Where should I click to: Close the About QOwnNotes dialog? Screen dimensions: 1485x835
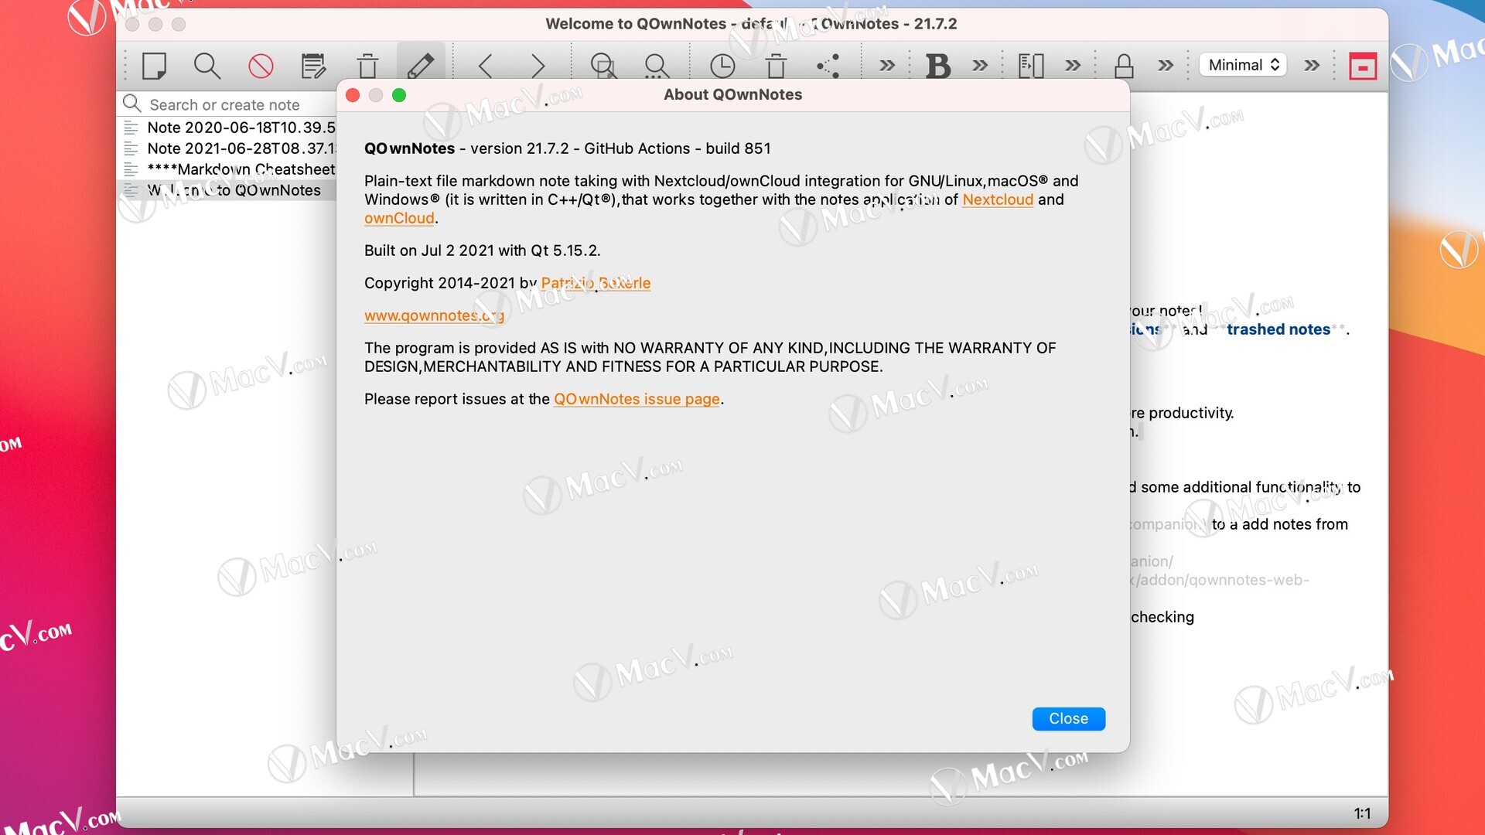[1068, 718]
